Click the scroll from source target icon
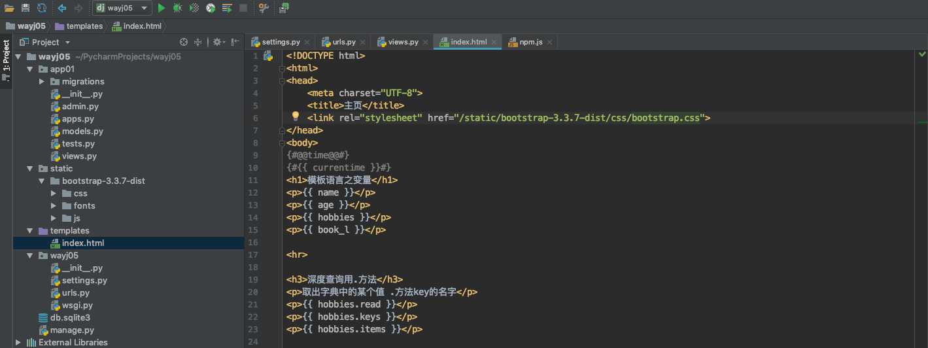The width and height of the screenshot is (928, 348). tap(184, 42)
